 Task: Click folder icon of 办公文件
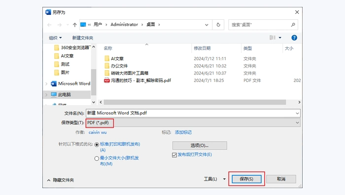click(107, 66)
